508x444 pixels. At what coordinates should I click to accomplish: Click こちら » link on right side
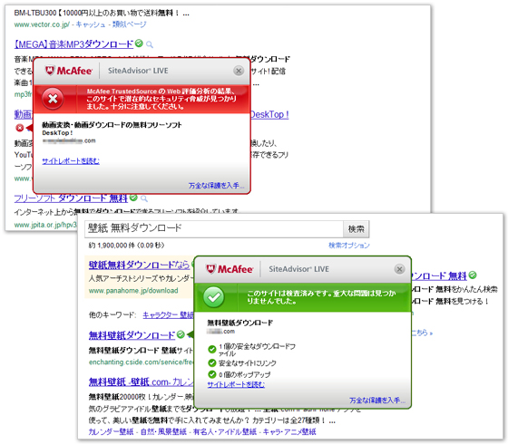[x=422, y=333]
